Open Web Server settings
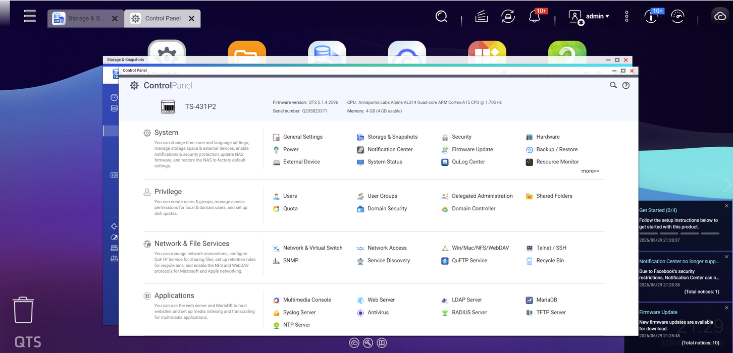Screen dimensions: 733x353 pos(376,300)
